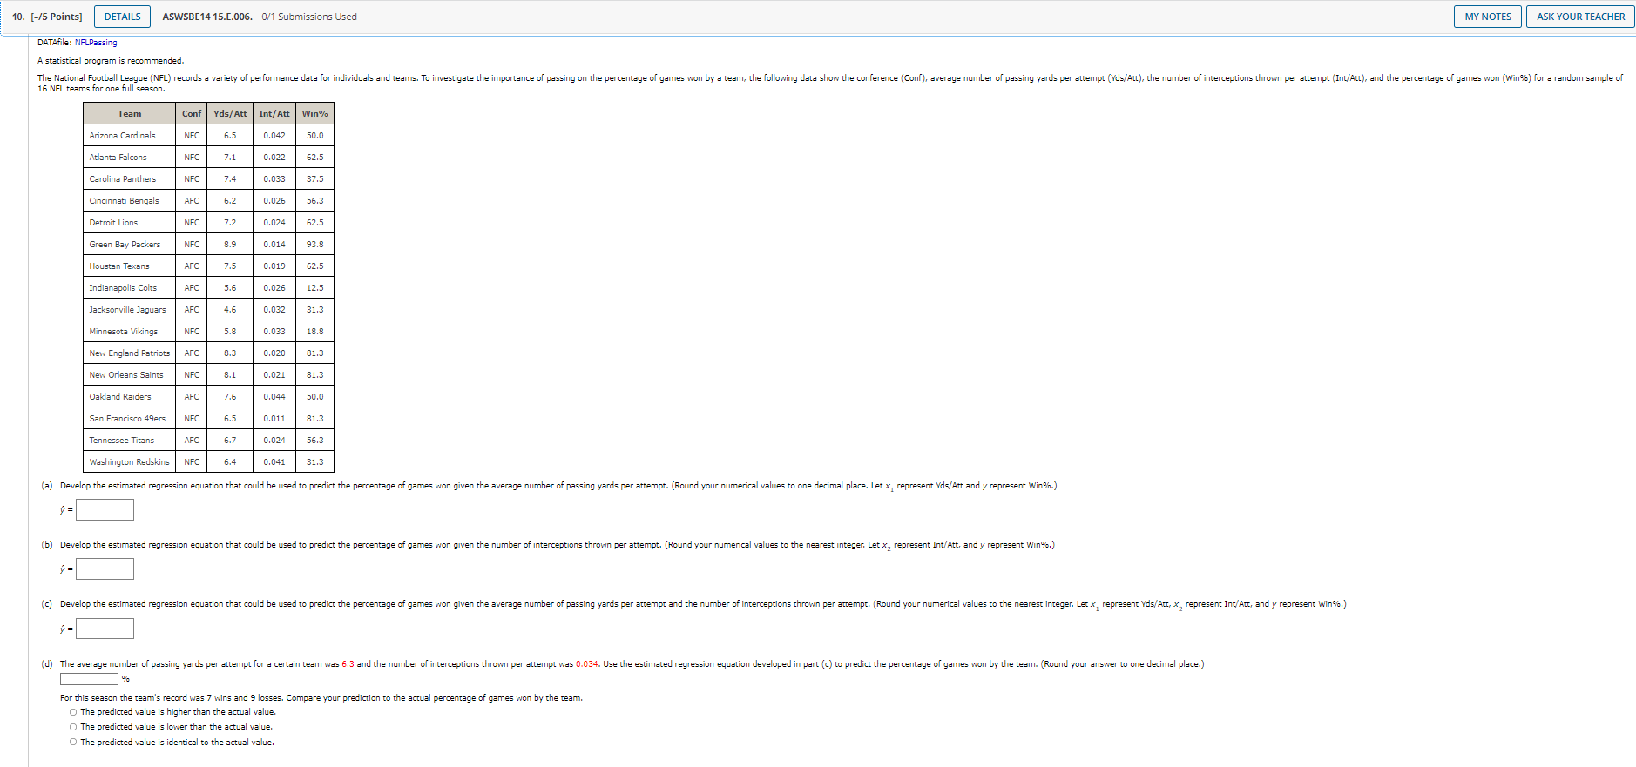
Task: Click San Francisco 49ers' Int/Att value 0.011
Action: click(x=274, y=419)
